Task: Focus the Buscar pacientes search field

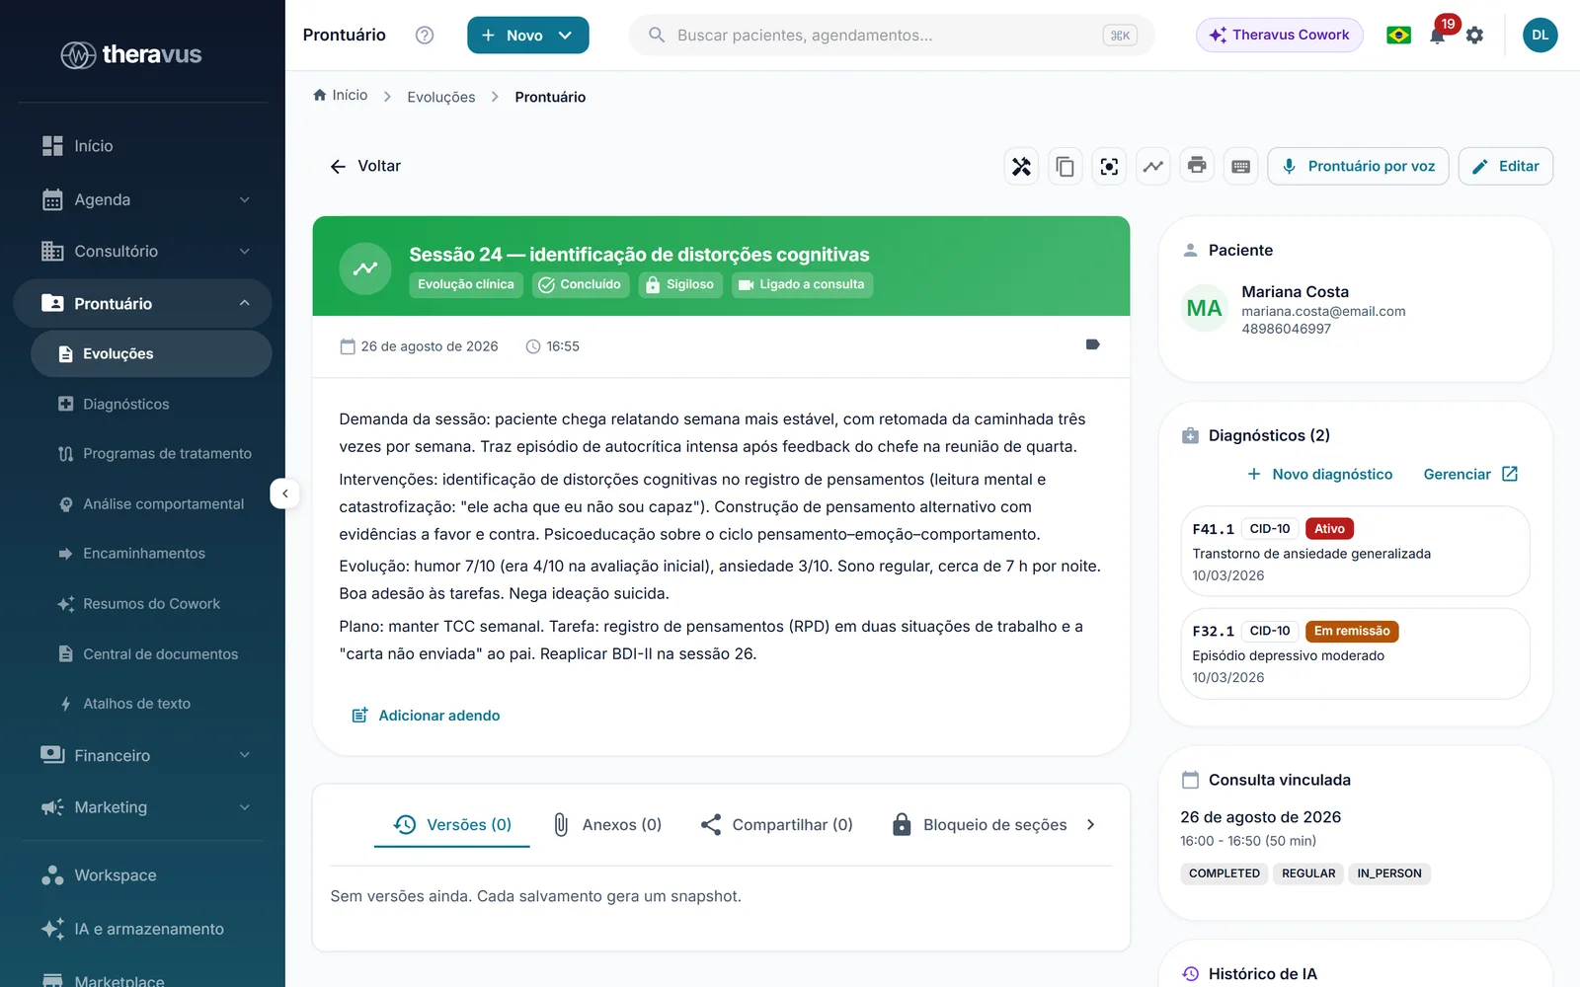Action: click(892, 35)
